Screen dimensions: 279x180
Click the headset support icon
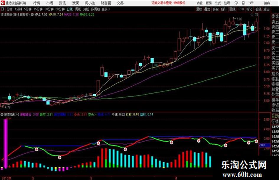pos(236,3)
